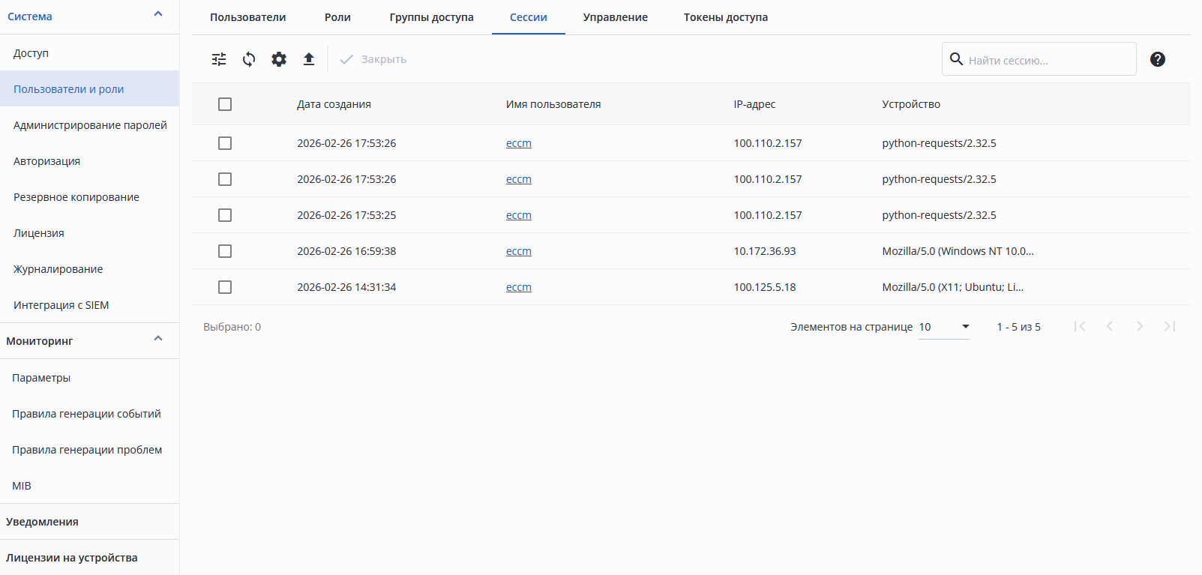Open the help question mark icon
1202x575 pixels.
point(1158,59)
